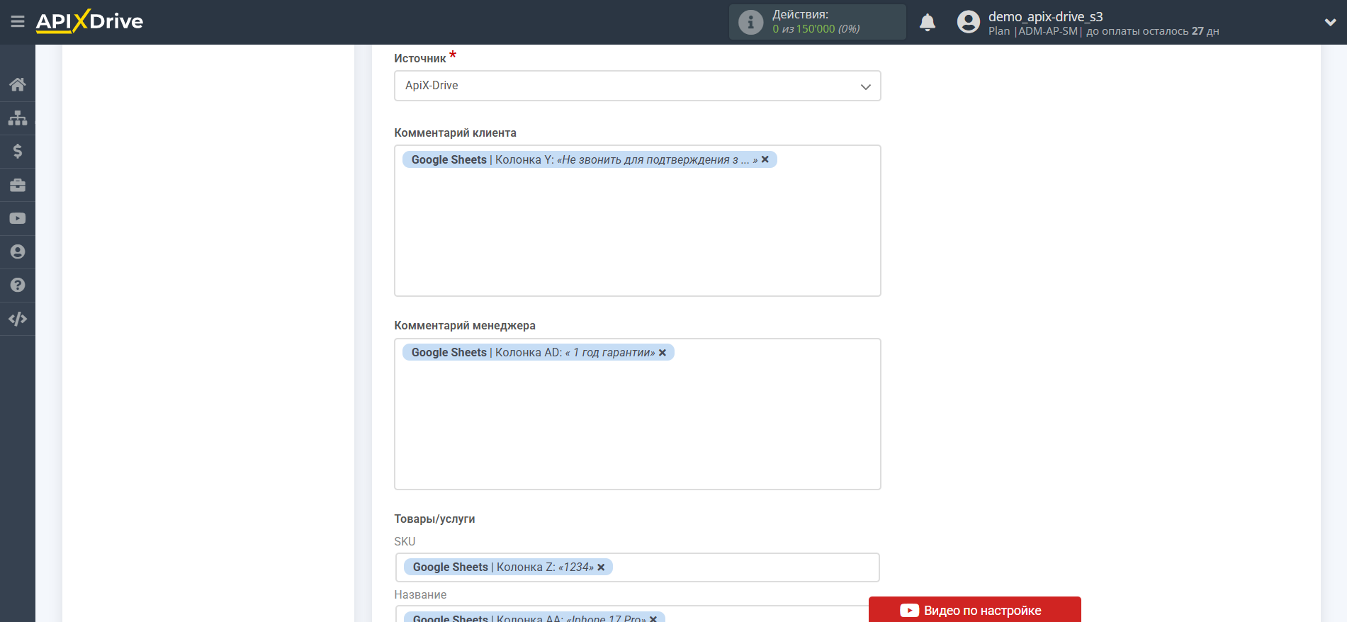Remove the Колонка AA Iphone tag

653,618
